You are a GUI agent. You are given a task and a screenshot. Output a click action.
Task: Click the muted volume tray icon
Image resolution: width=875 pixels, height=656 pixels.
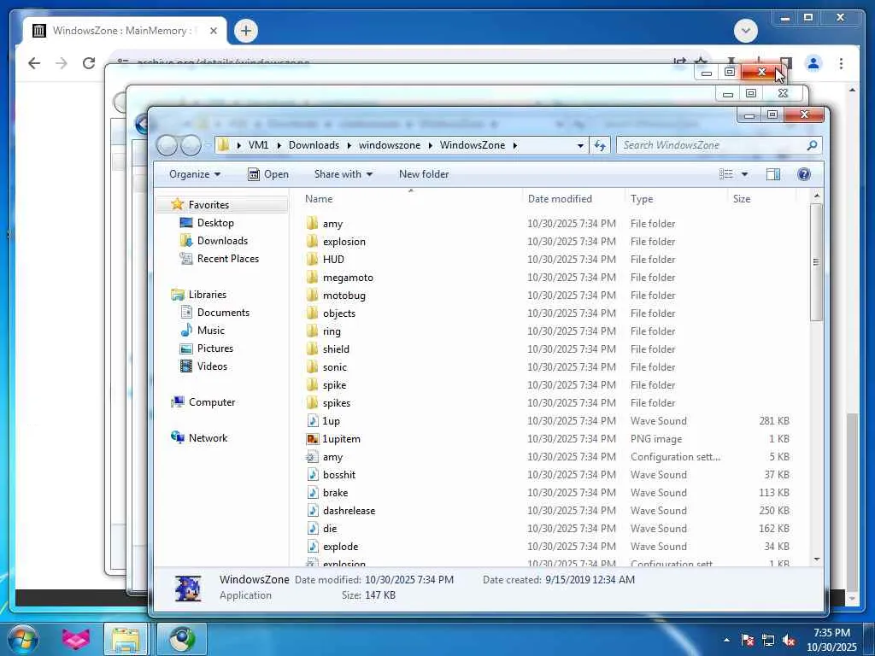pos(789,640)
